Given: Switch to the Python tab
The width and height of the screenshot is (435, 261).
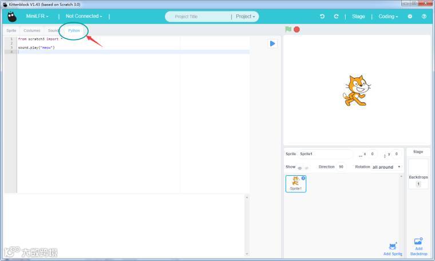Looking at the screenshot, I should [74, 30].
